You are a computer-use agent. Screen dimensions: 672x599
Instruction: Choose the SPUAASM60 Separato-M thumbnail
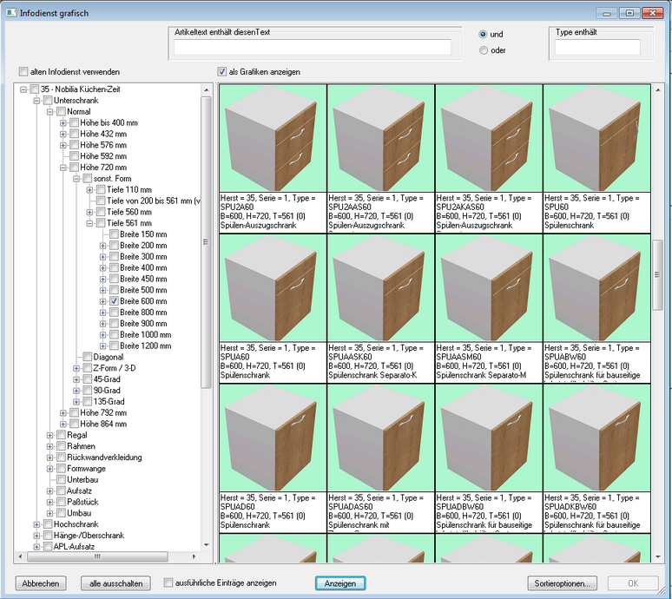488,287
